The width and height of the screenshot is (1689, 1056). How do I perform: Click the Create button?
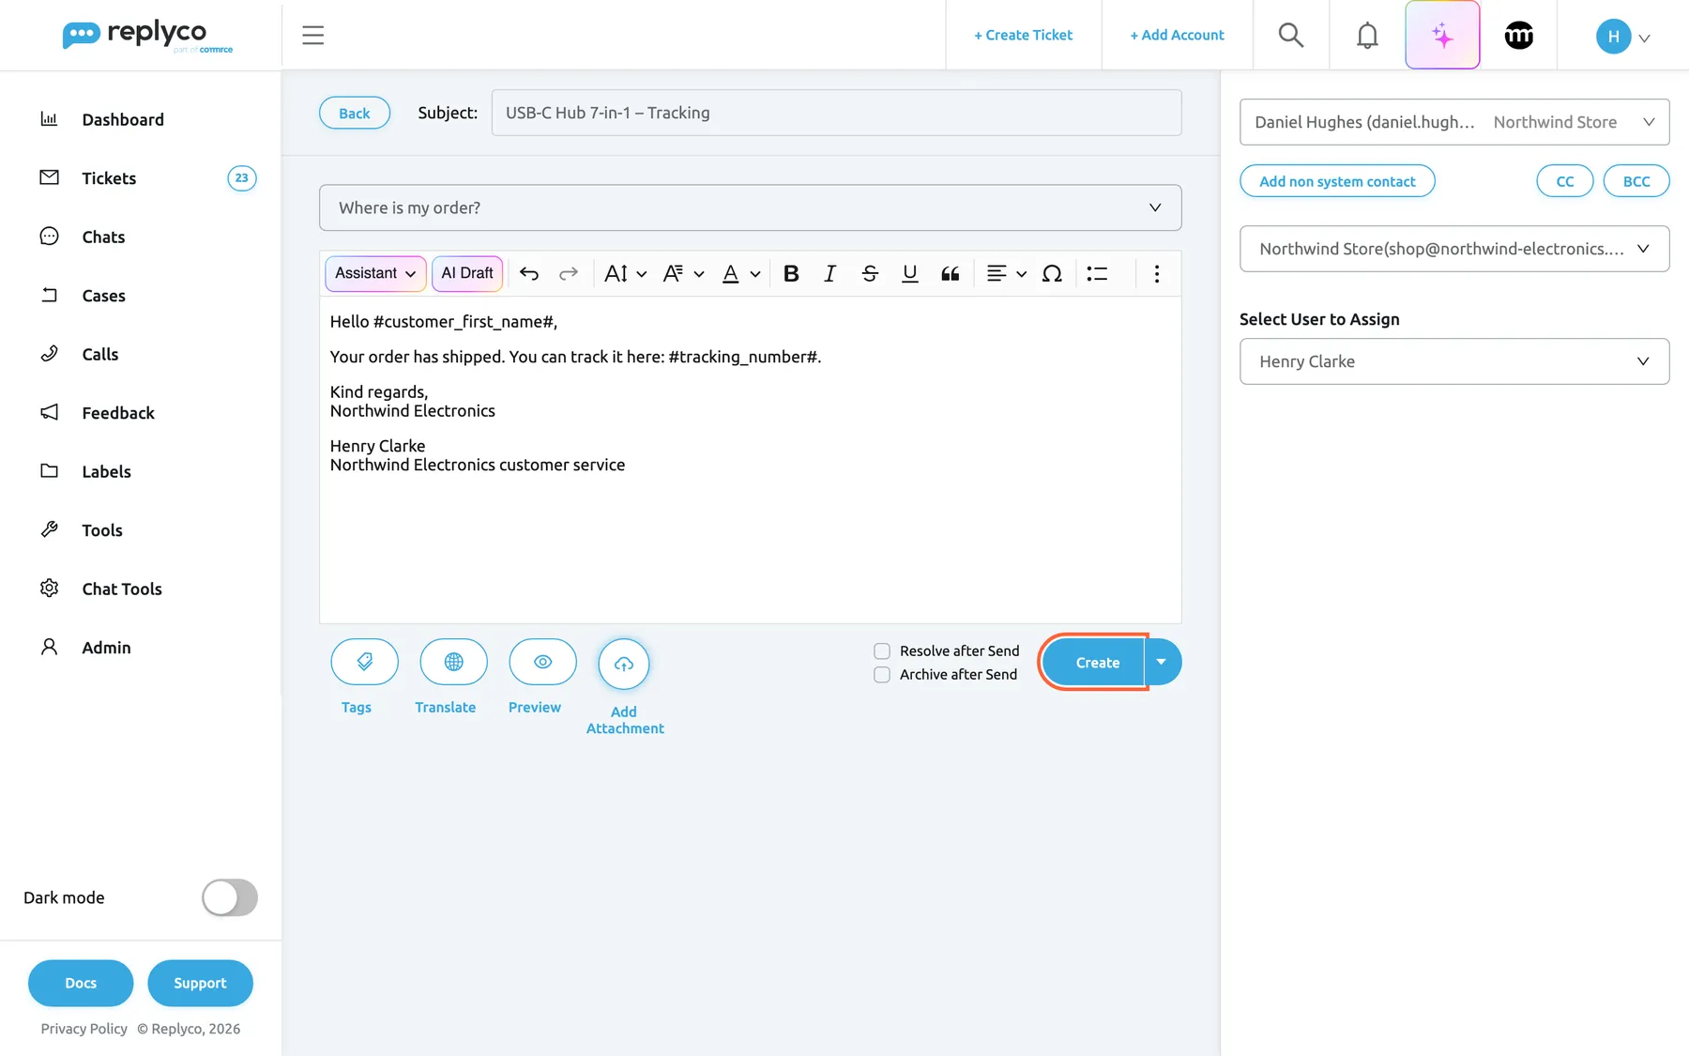[1095, 662]
